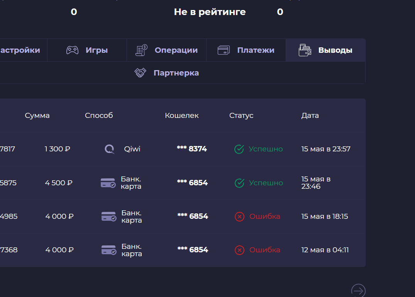This screenshot has height=297, width=415.
Task: Click the amount 4 500 ₽
Action: point(59,183)
